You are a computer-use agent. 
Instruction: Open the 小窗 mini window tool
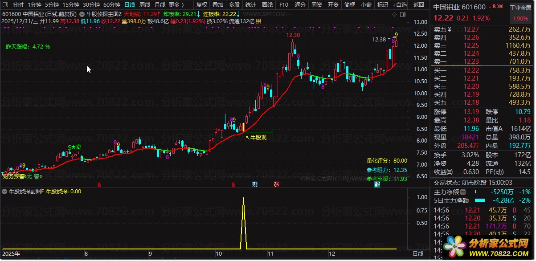coord(366,5)
